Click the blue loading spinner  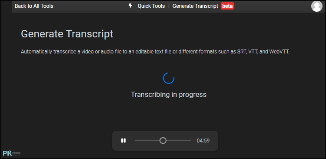pos(168,78)
